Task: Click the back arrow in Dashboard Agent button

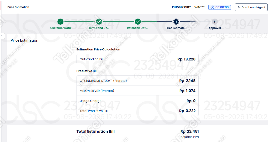Action: [239, 7]
